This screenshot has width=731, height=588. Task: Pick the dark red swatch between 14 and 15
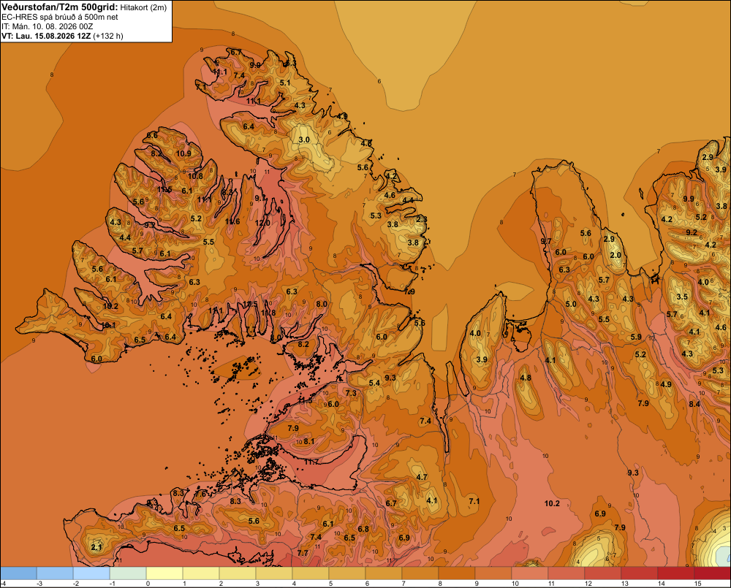pos(676,573)
